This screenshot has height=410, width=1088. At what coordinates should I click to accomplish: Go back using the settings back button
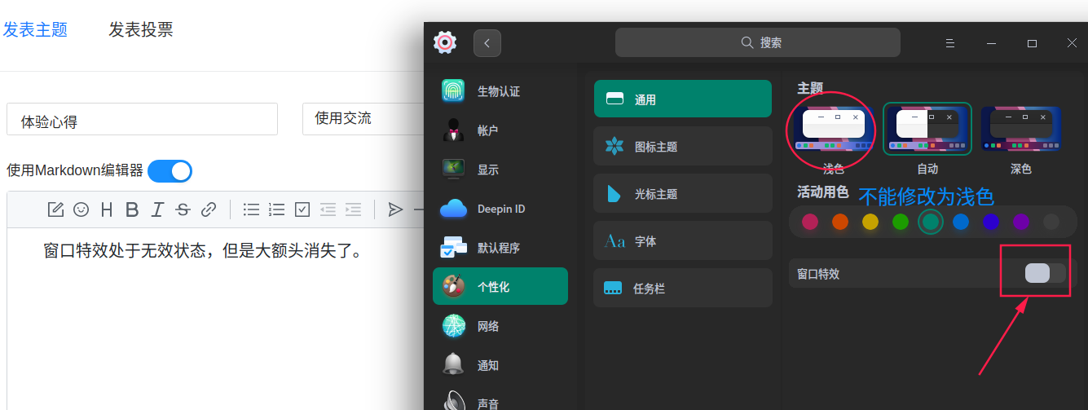[x=487, y=43]
